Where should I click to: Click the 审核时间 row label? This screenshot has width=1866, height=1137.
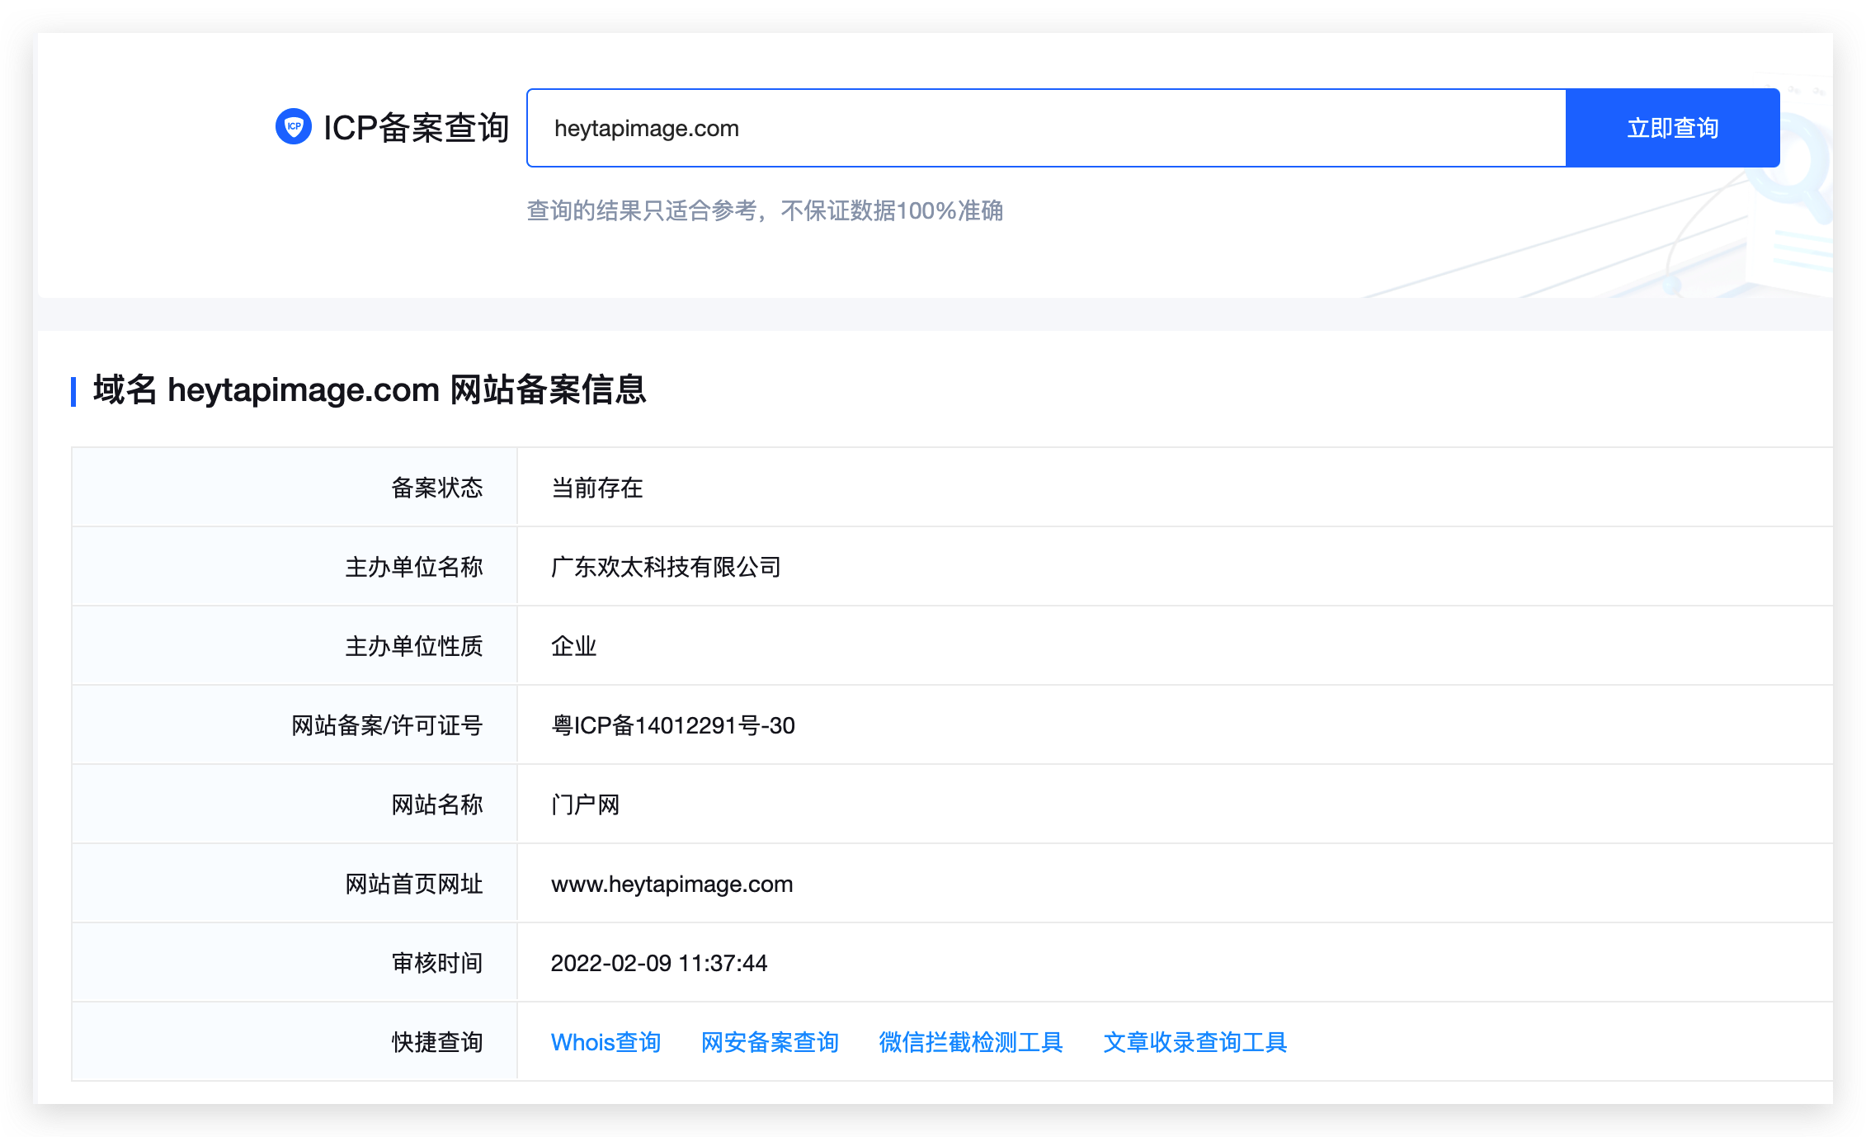(x=436, y=963)
